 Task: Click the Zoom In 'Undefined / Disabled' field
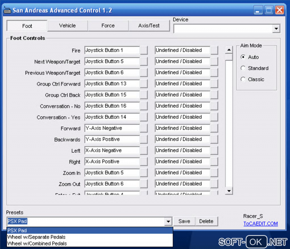183,172
